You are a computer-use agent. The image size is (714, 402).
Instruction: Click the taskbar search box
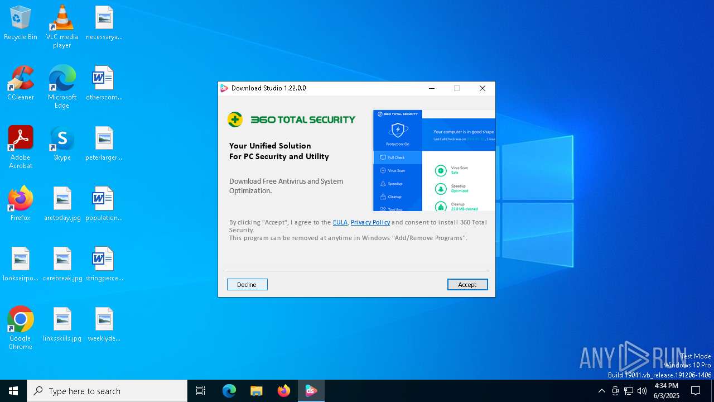tap(107, 391)
